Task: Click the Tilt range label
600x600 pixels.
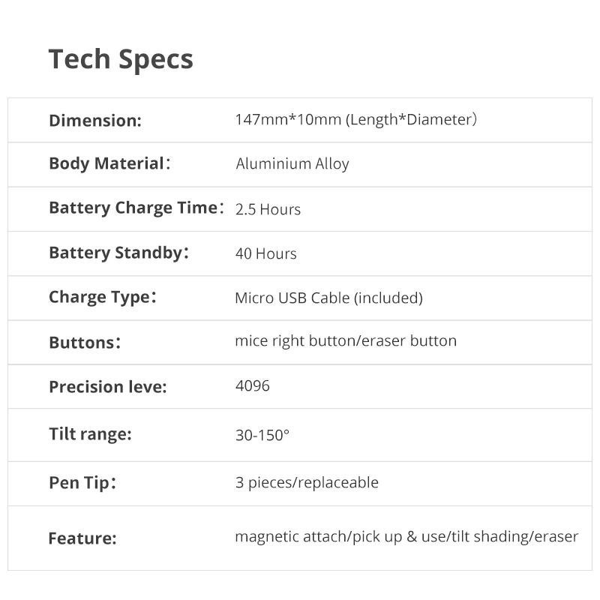Action: [x=90, y=433]
